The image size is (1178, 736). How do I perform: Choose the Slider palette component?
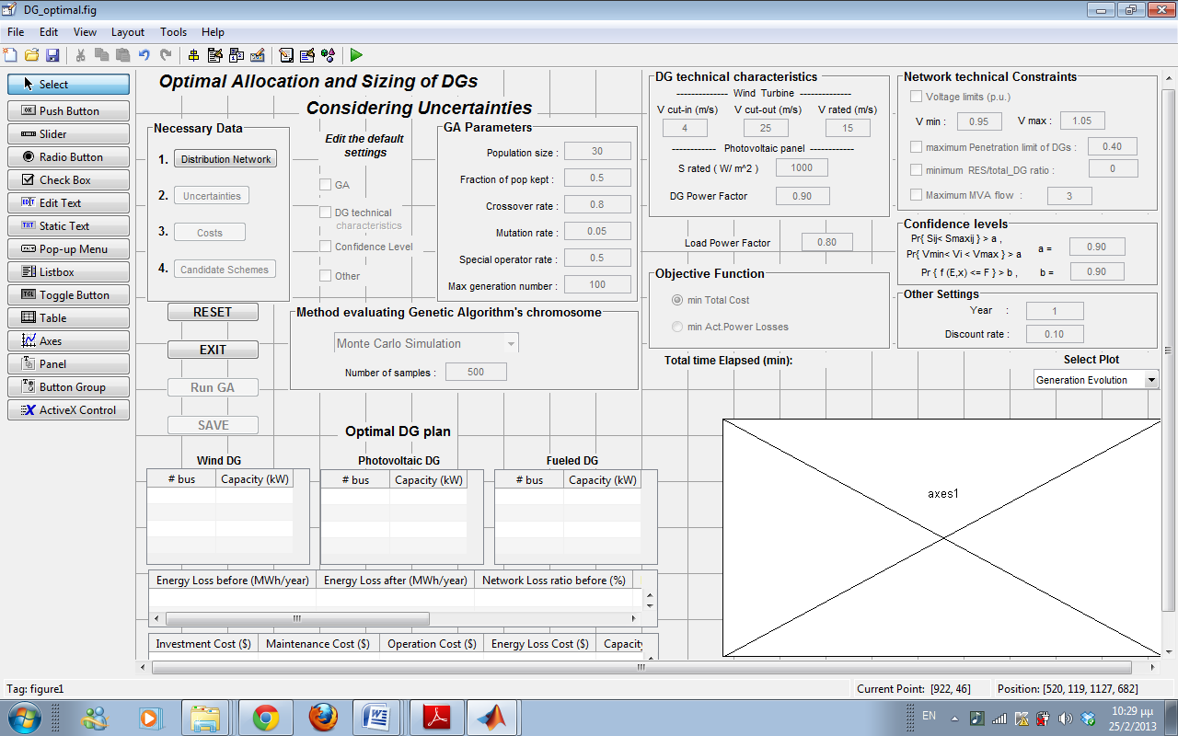[x=68, y=133]
